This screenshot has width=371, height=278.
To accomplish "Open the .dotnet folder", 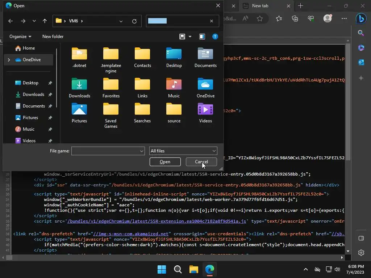I will coord(79,58).
